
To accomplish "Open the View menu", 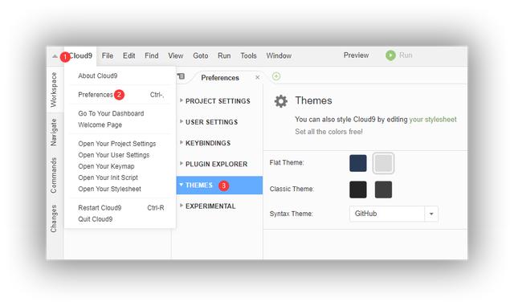I will pyautogui.click(x=176, y=55).
